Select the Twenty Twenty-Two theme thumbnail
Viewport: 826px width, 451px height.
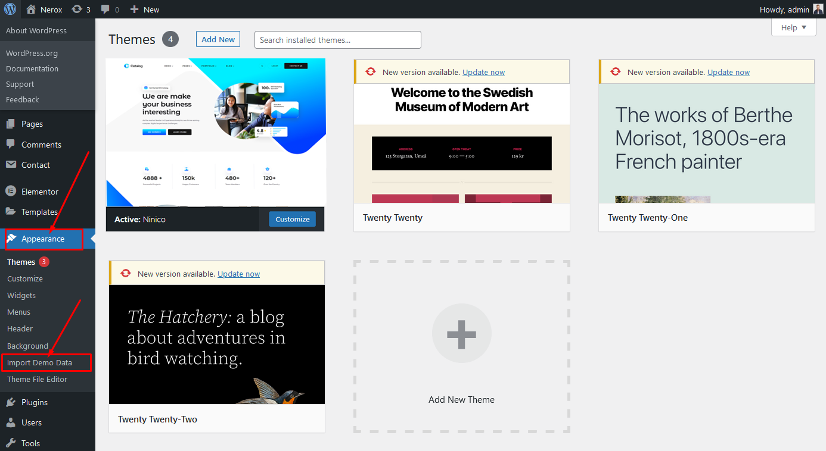(x=217, y=344)
